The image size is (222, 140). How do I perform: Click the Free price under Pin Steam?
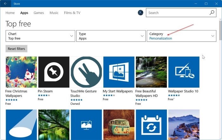click(x=41, y=99)
